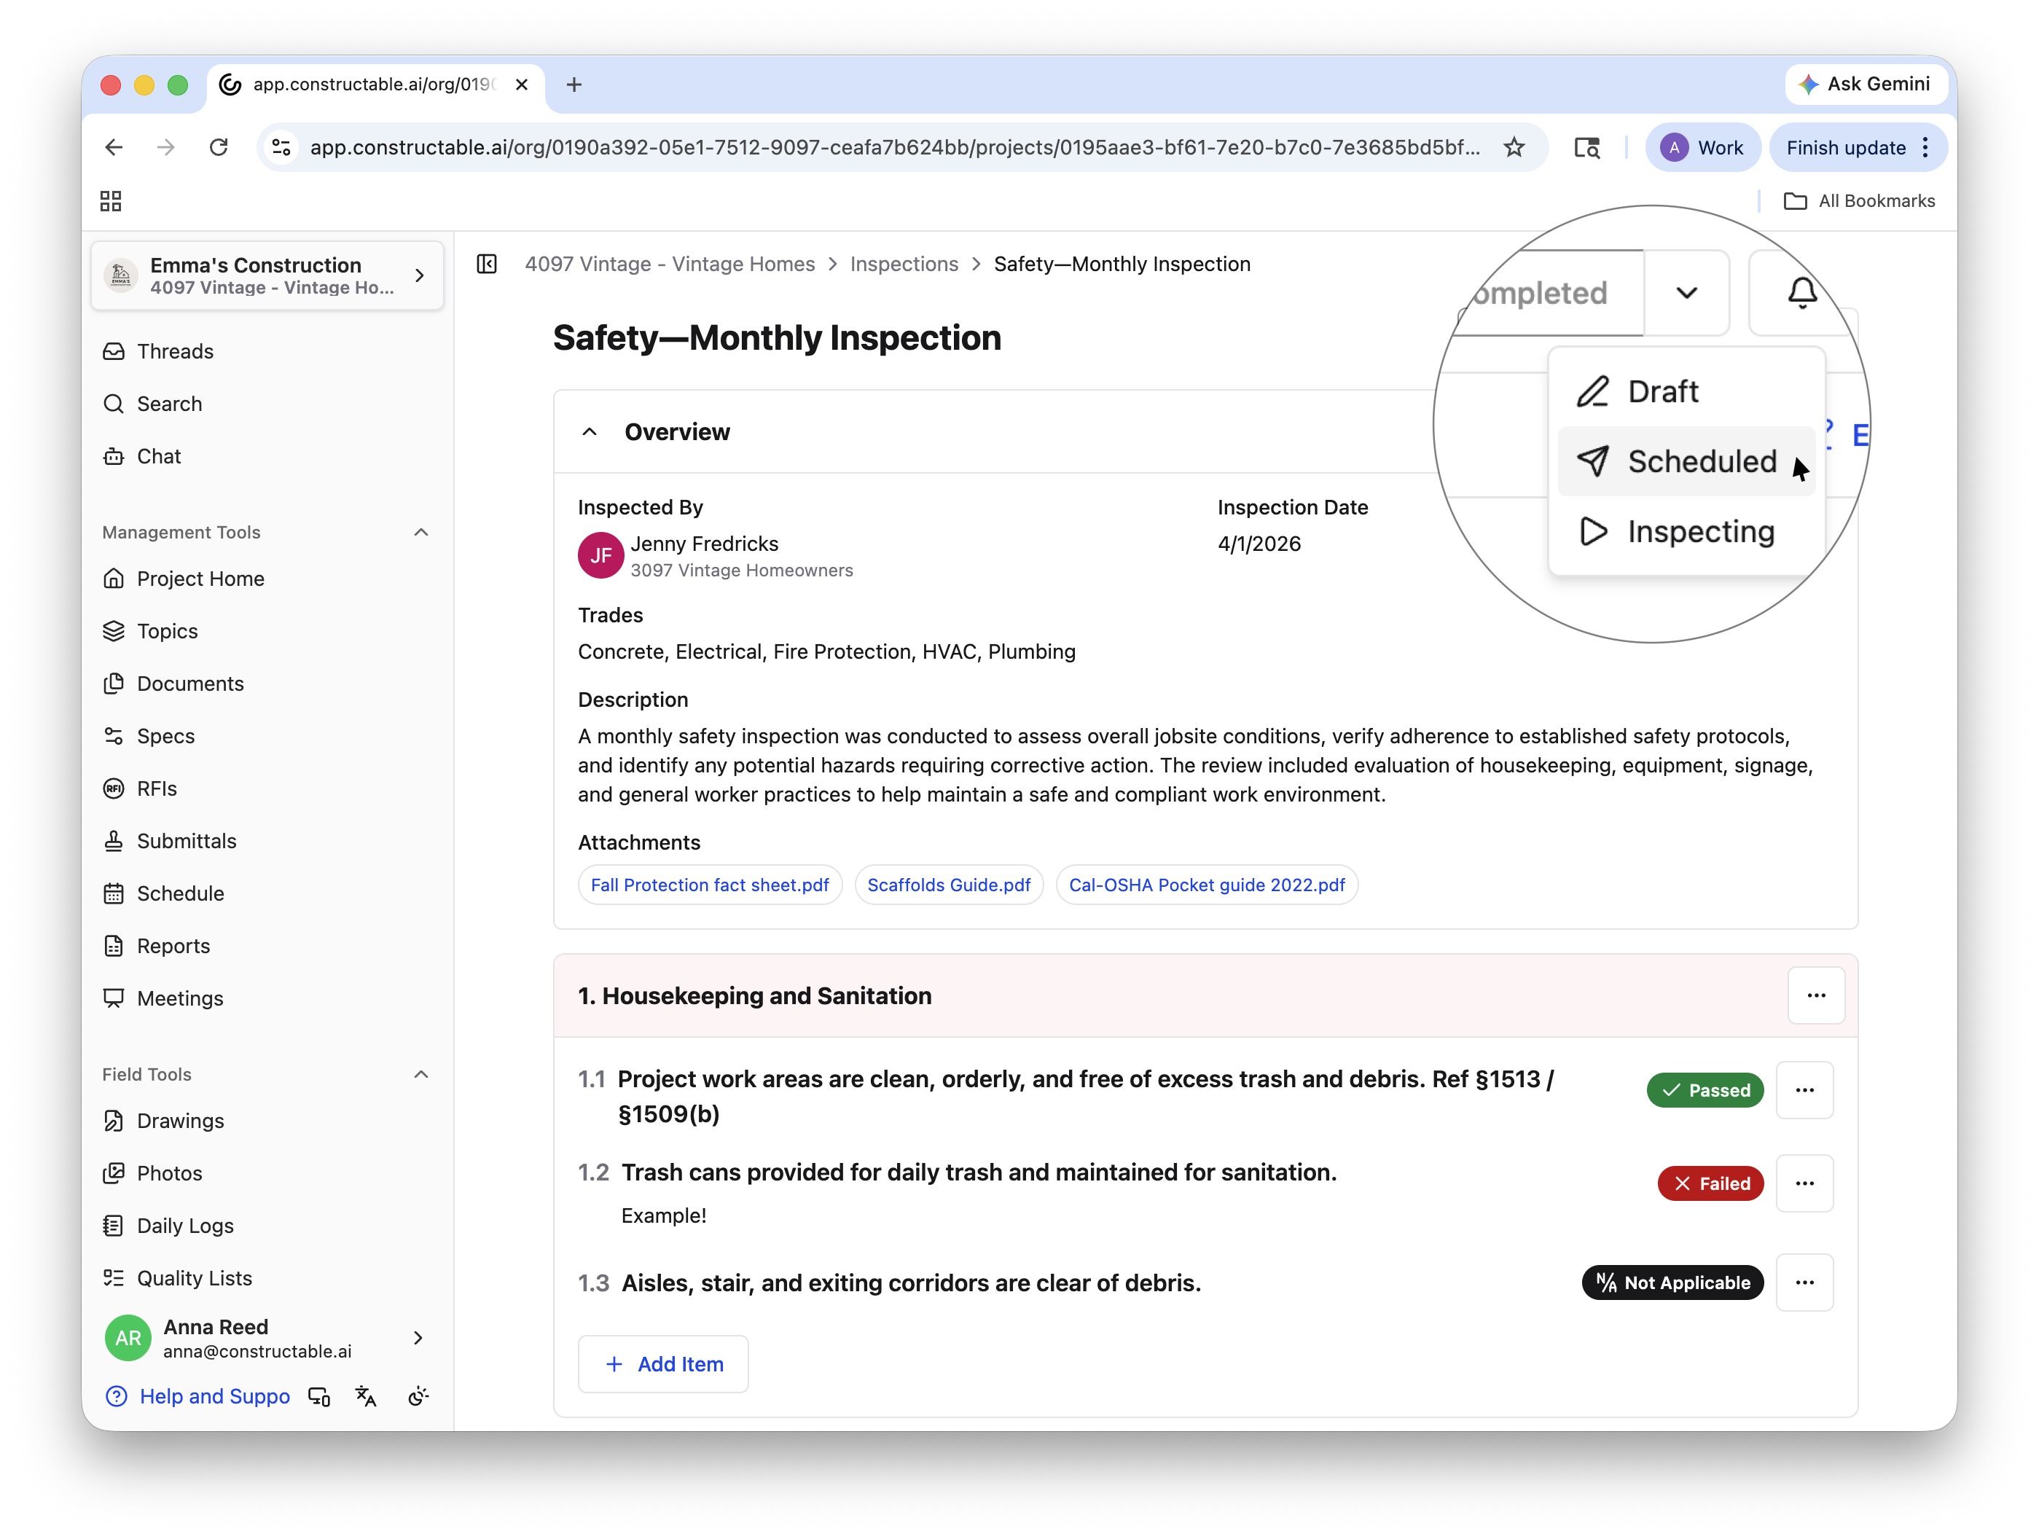Open options menu for item 1.3

1805,1282
